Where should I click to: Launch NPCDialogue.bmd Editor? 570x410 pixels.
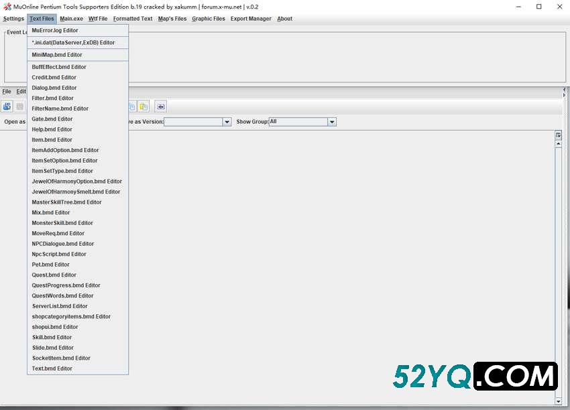[78, 244]
